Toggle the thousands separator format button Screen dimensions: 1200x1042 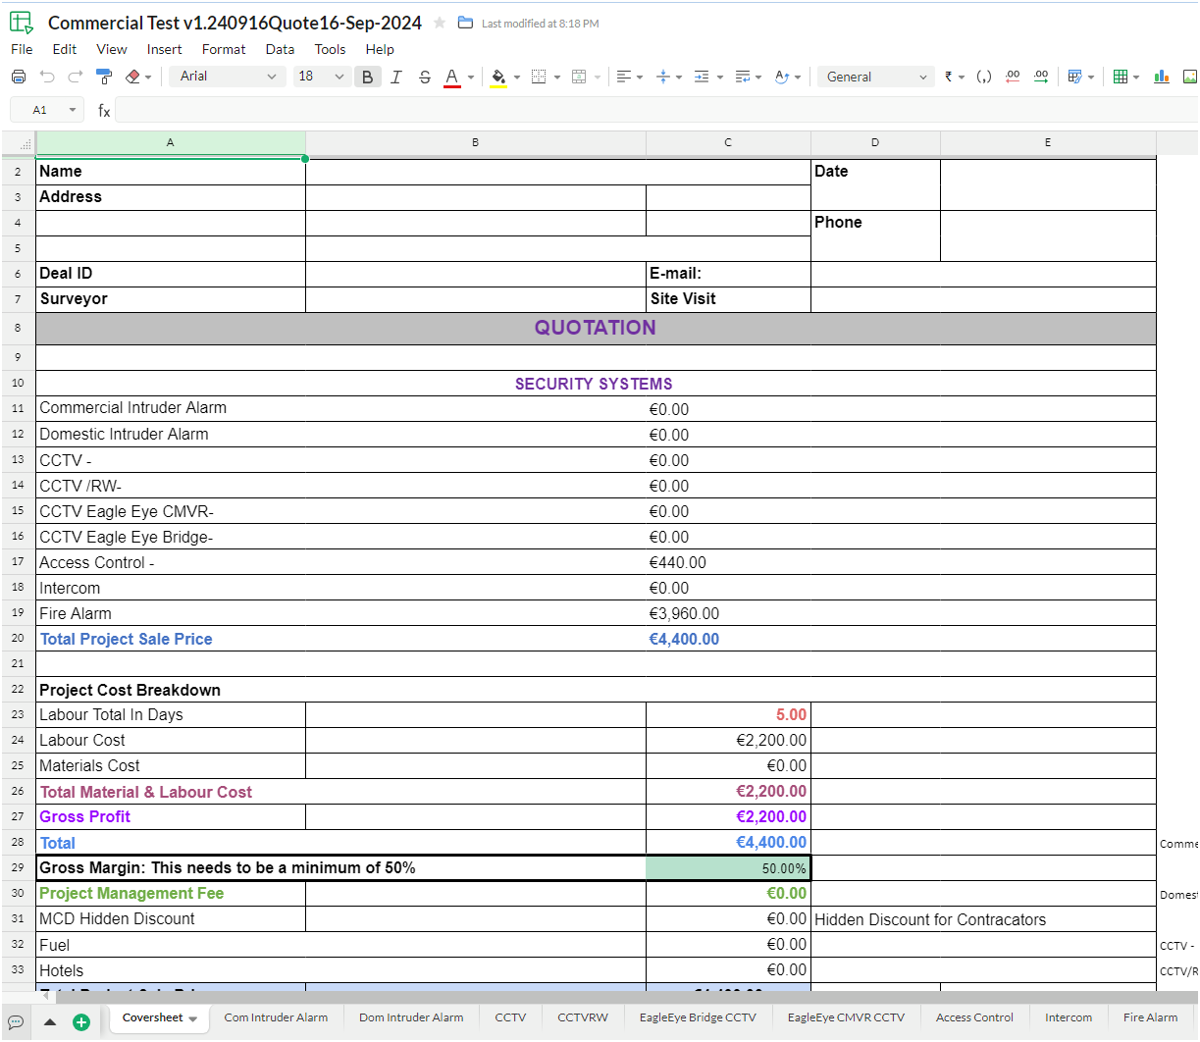click(x=983, y=77)
